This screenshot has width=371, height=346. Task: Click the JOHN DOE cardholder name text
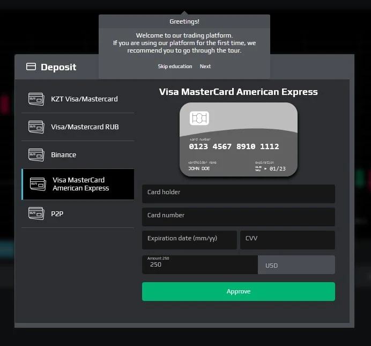(x=199, y=168)
